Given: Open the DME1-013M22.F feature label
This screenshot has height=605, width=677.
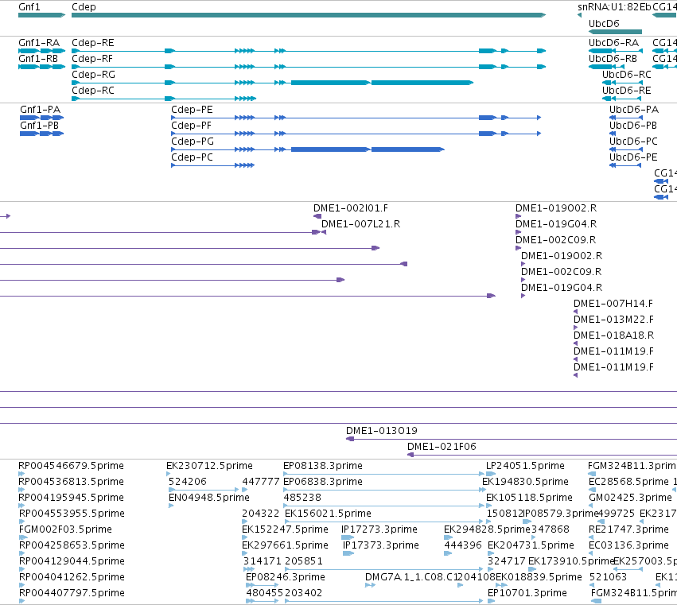Looking at the screenshot, I should tap(613, 320).
